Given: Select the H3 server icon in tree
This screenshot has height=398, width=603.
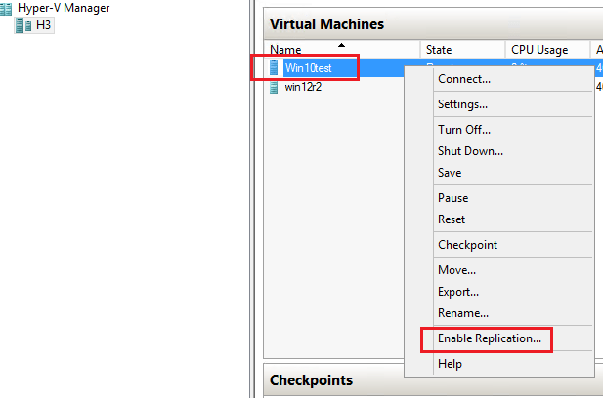Looking at the screenshot, I should (x=23, y=25).
